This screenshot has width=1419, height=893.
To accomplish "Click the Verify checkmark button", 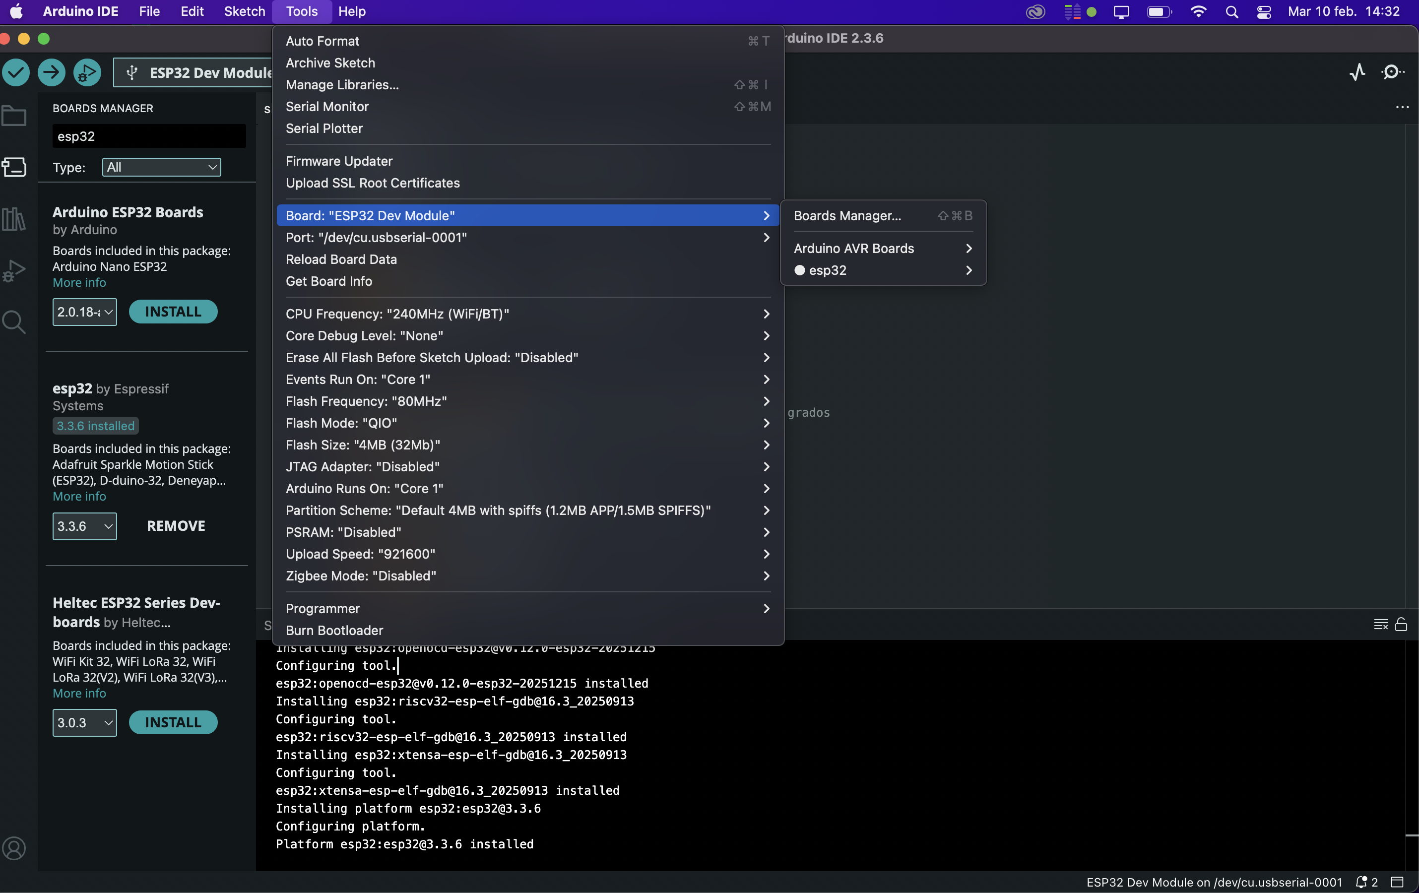I will click(x=16, y=72).
